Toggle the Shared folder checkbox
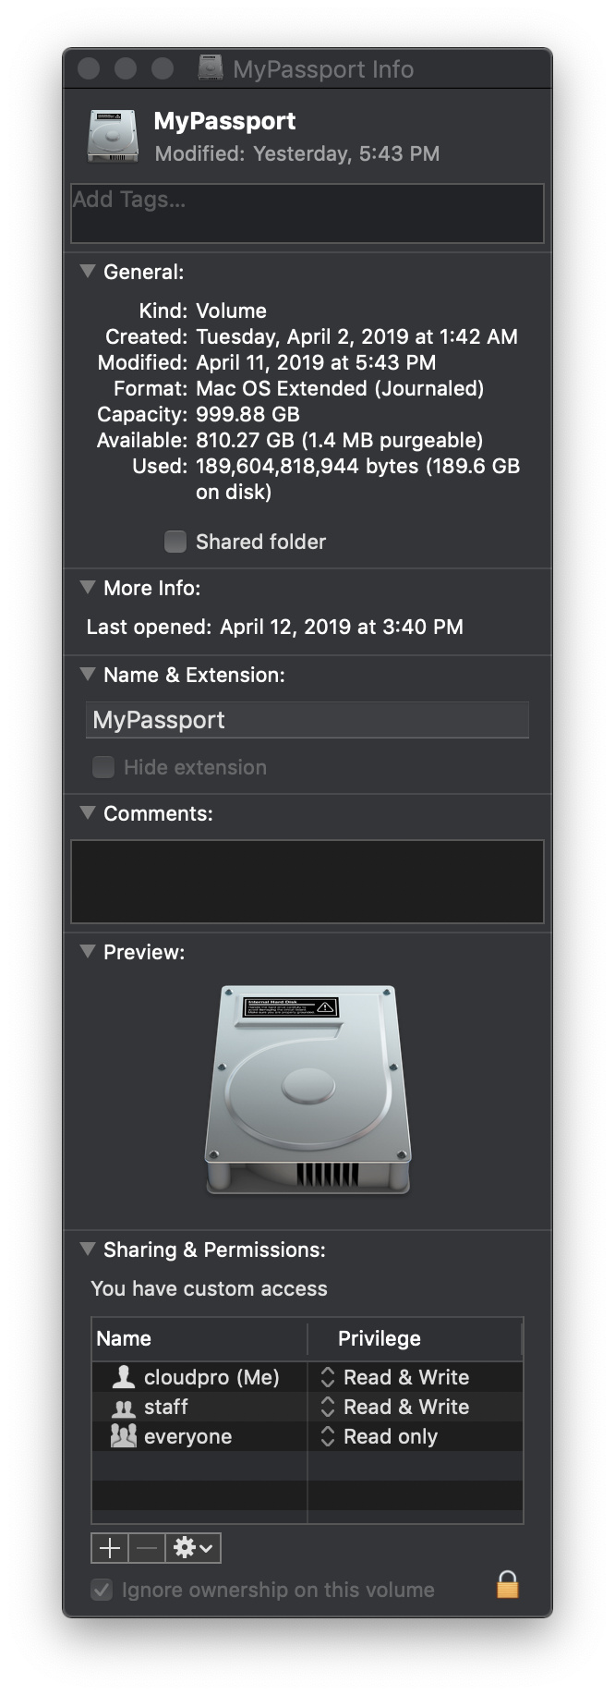The width and height of the screenshot is (615, 1695). [x=175, y=542]
